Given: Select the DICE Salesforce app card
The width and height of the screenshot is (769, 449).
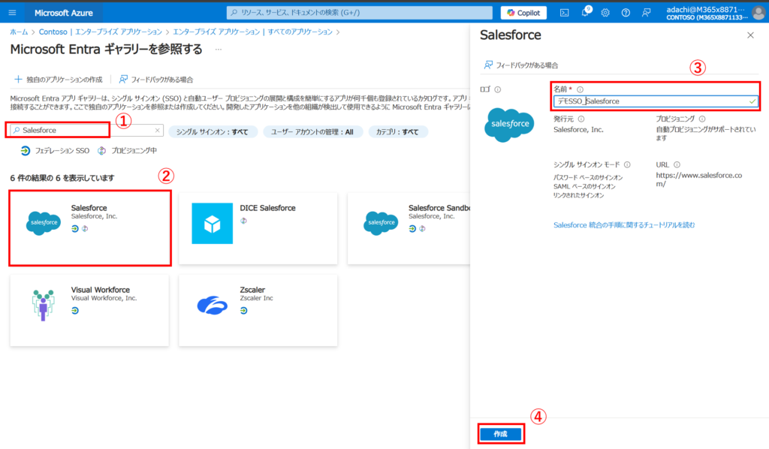Looking at the screenshot, I should (258, 228).
